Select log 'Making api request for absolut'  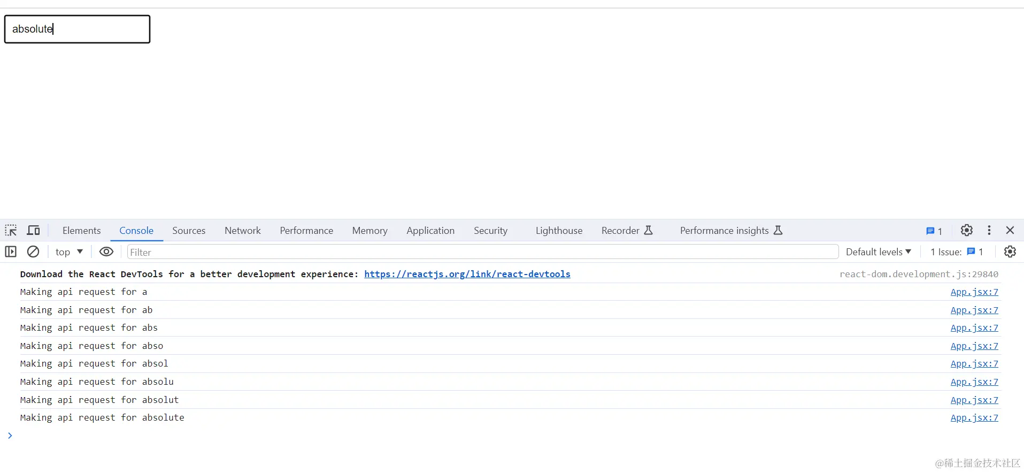click(99, 400)
